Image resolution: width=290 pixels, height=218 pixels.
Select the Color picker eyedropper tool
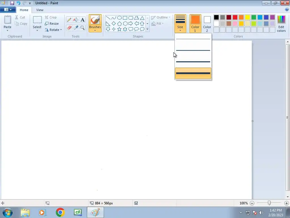point(76,28)
